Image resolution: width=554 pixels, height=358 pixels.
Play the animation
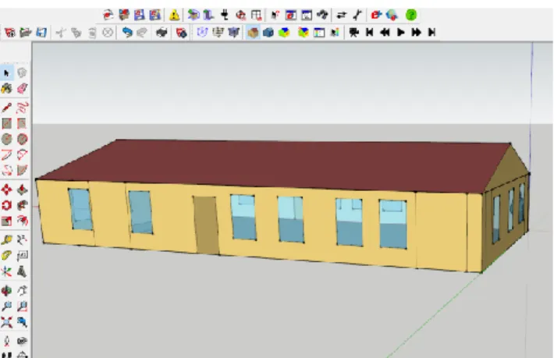point(400,33)
